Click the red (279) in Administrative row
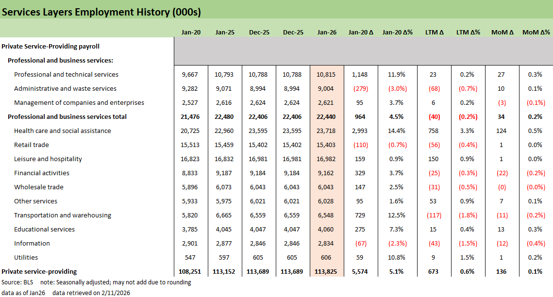The image size is (553, 297). (361, 88)
